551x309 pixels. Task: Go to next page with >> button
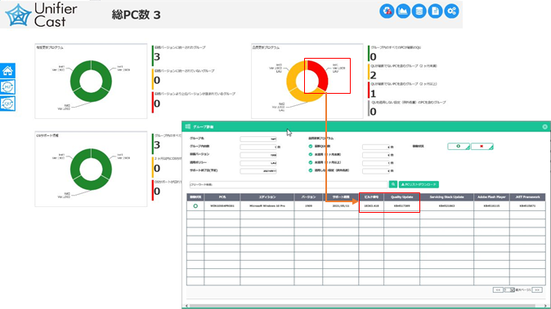[536, 289]
